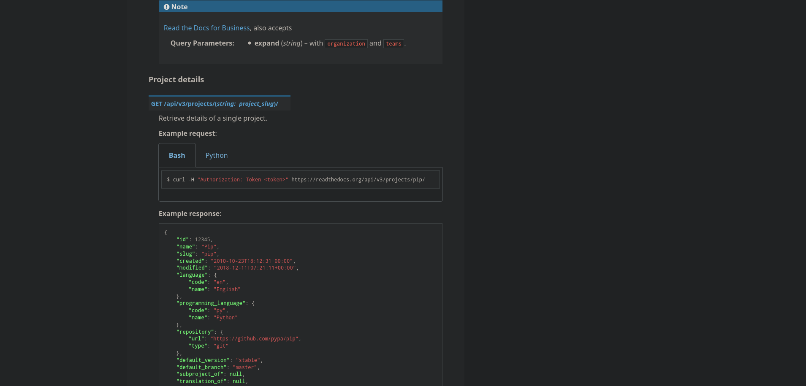Click the "programming_language" key
Viewport: 806px width, 386px height.
211,303
